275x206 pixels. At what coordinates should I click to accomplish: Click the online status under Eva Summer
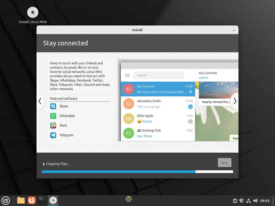(204, 78)
